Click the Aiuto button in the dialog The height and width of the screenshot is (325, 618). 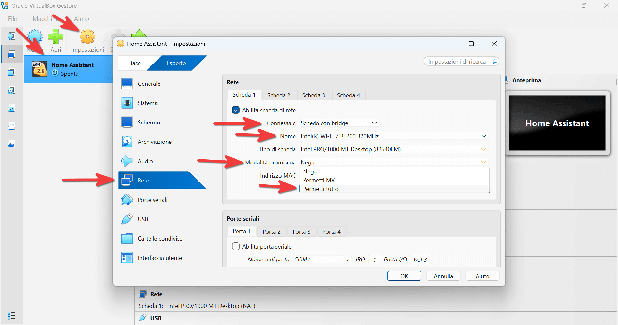[482, 276]
